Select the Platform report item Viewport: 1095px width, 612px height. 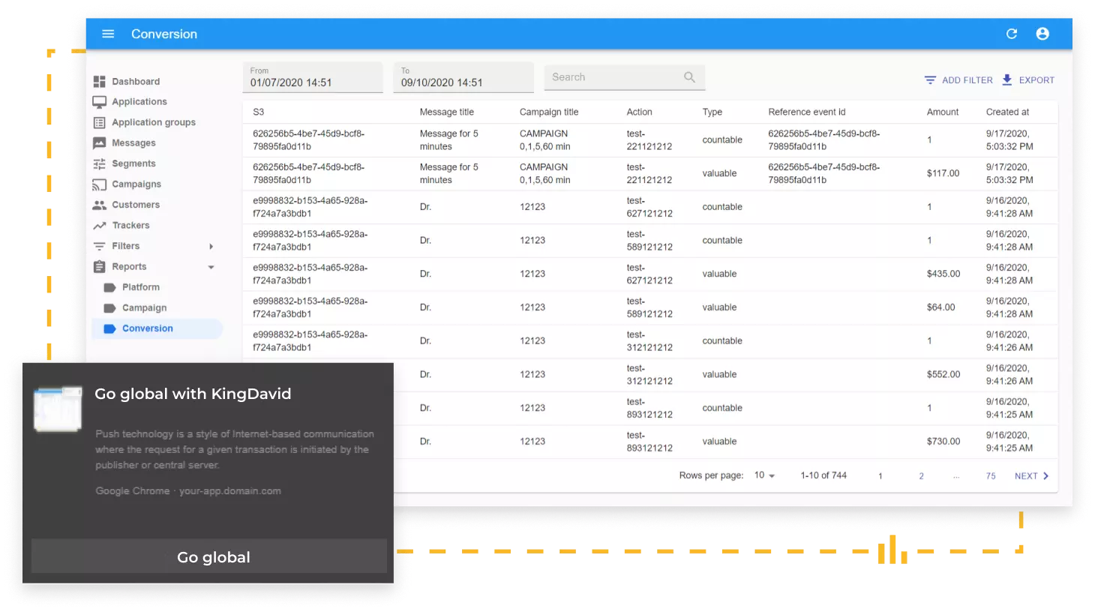140,287
